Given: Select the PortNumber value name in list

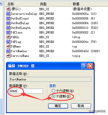Looking at the screenshot, I should pos(19,51).
